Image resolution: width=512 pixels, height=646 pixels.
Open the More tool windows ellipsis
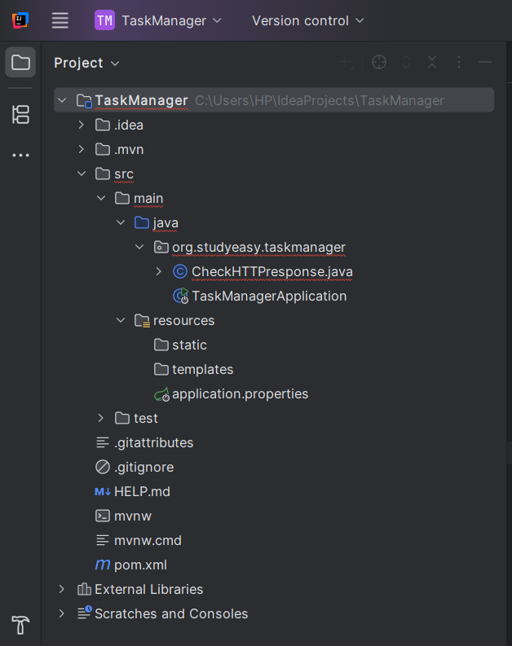[20, 156]
